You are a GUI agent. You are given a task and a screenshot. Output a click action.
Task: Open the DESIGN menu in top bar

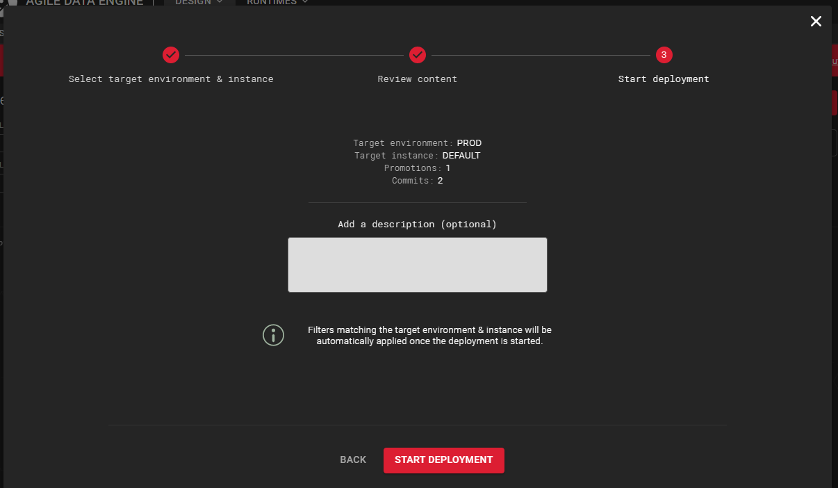click(x=192, y=3)
